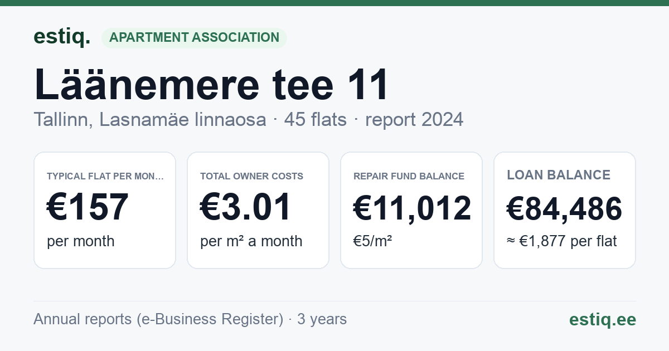
Task: Click the €84,486 value
Action: (565, 209)
